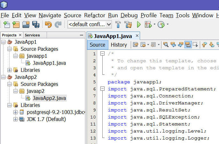Toggle Highlight Search in editor toolbar
219x144 pixels.
[188, 45]
